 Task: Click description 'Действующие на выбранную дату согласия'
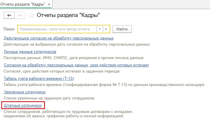(x=77, y=44)
